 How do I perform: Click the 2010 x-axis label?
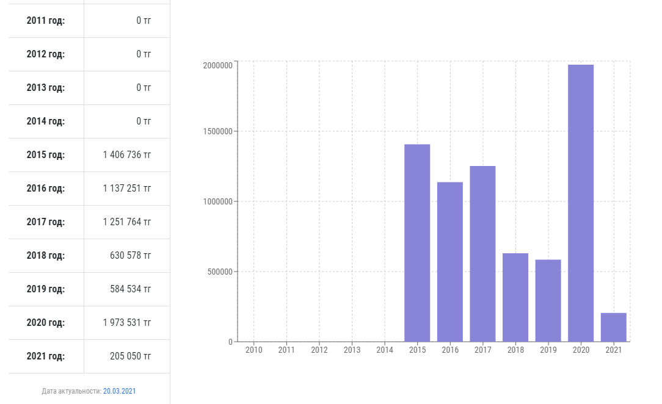(x=253, y=350)
